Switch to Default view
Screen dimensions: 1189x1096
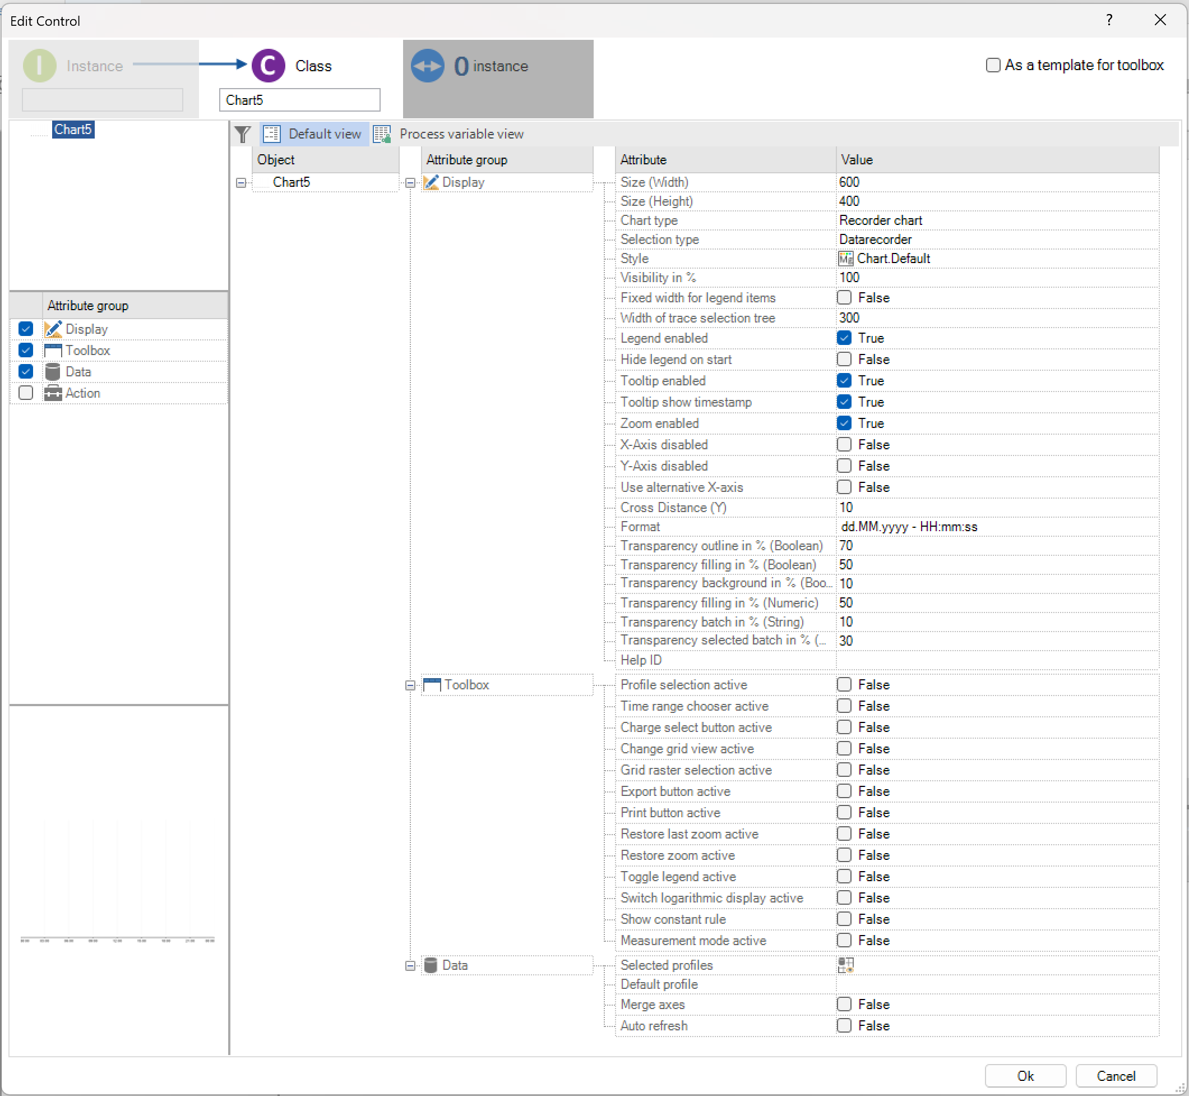click(314, 134)
